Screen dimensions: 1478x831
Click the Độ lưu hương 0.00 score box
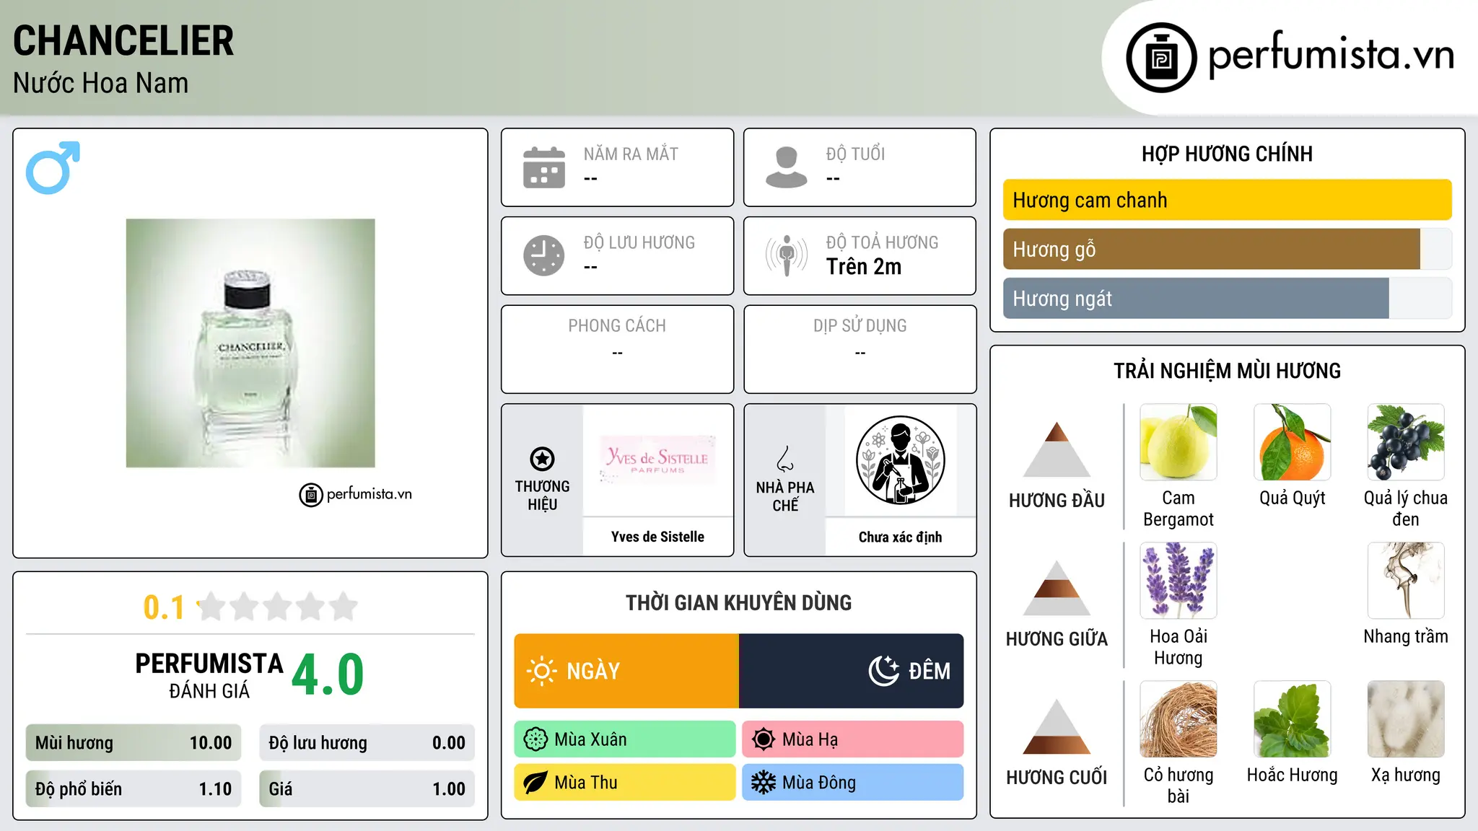pyautogui.click(x=367, y=743)
